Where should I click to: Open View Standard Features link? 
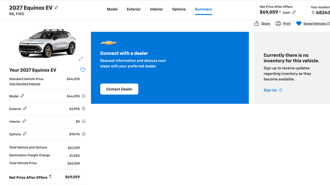click(x=25, y=84)
